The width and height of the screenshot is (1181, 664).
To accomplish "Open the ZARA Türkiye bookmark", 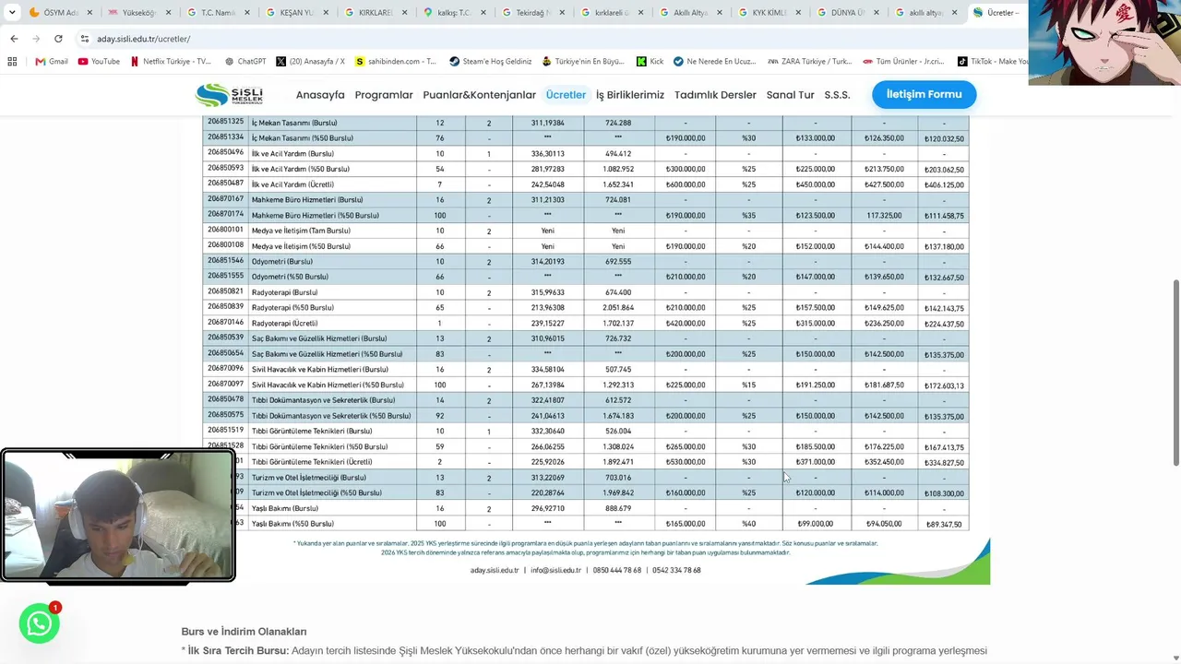I will coord(810,62).
